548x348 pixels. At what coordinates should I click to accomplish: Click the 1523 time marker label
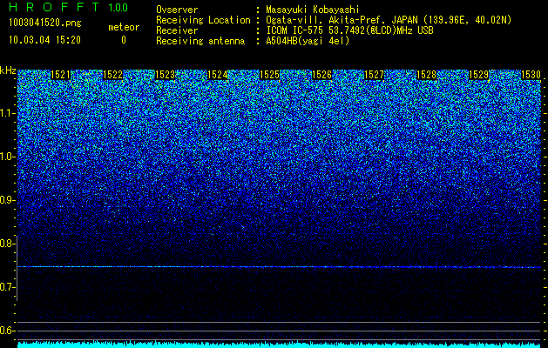[165, 75]
